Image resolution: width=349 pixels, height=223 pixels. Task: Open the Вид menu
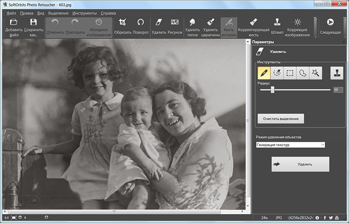click(x=41, y=13)
